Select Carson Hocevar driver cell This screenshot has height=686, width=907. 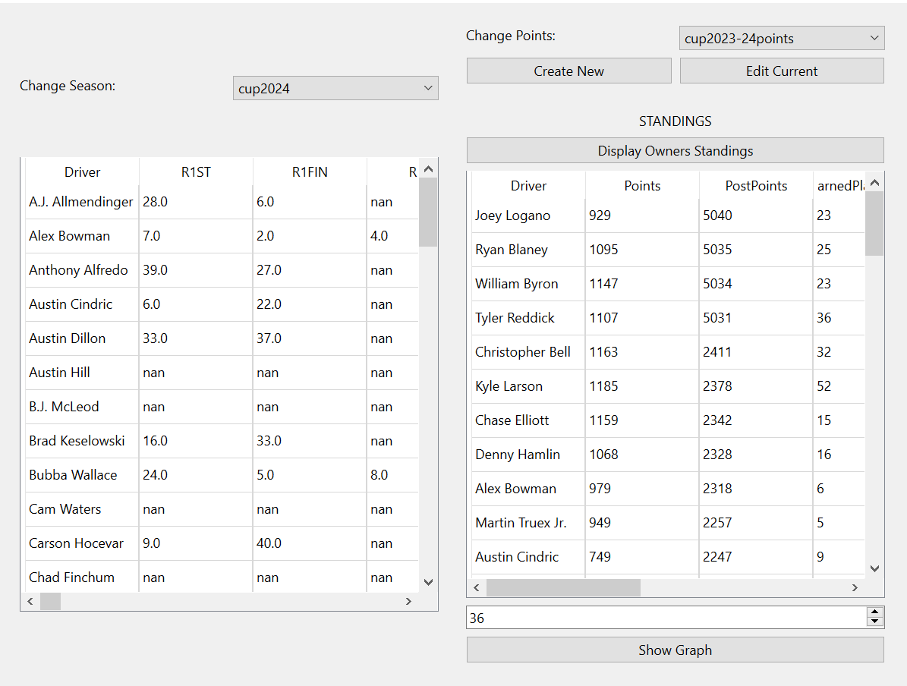82,543
